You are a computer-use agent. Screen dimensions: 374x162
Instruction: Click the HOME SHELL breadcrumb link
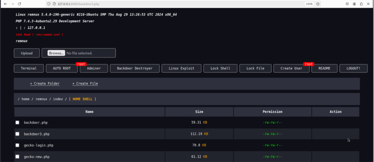(x=83, y=99)
